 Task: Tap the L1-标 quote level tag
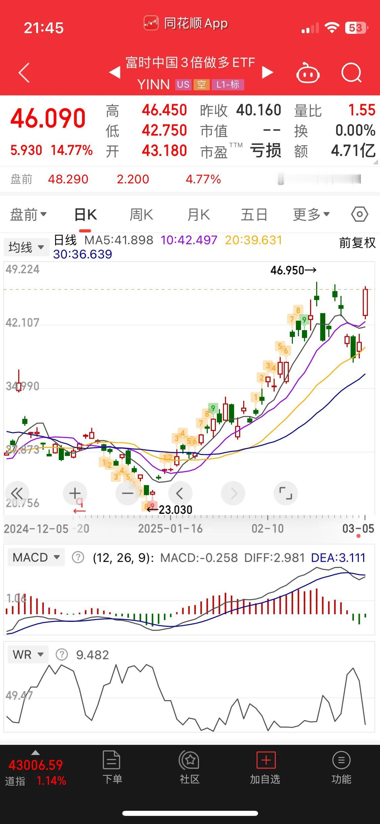228,85
